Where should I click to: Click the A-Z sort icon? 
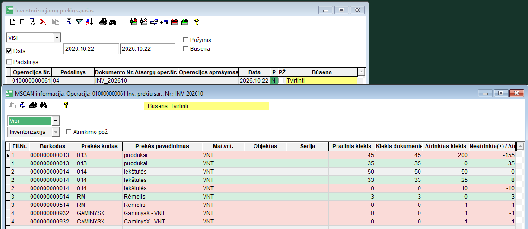pos(89,22)
